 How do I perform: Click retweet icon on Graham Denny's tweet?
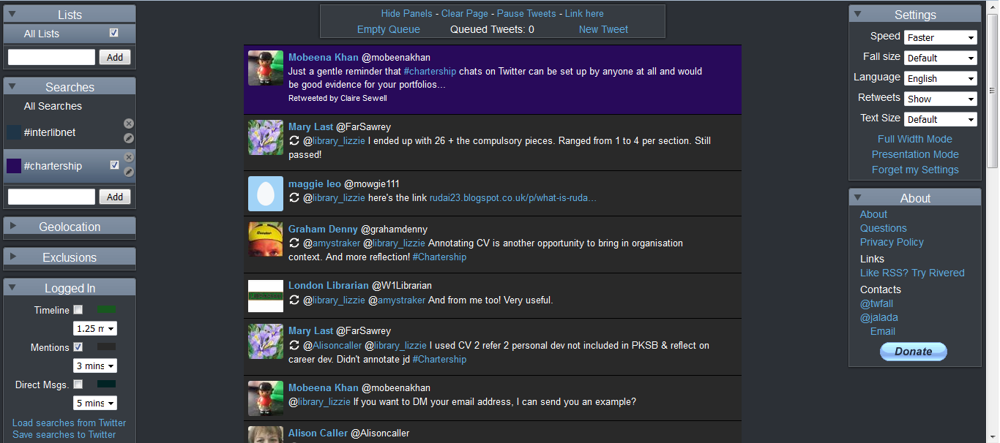coord(294,243)
